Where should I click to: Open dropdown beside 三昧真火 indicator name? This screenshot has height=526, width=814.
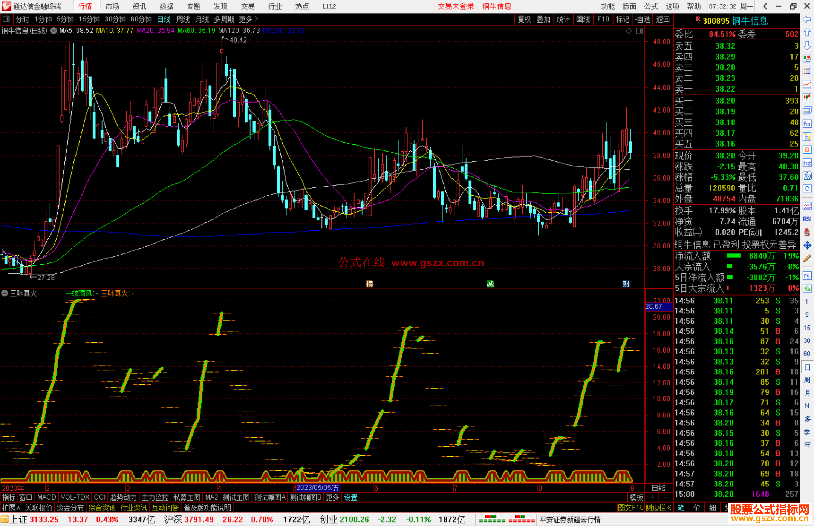[x=5, y=293]
